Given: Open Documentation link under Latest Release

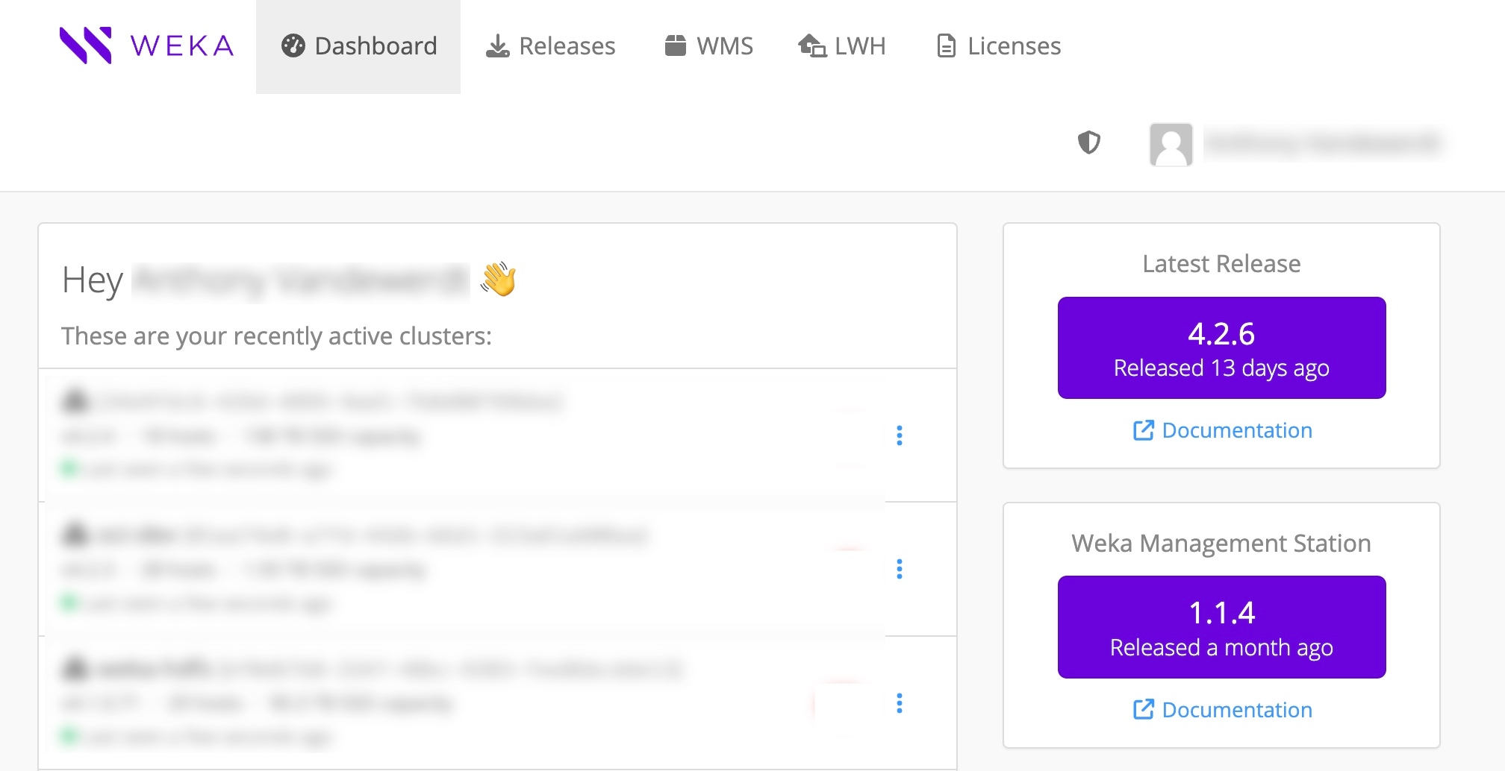Looking at the screenshot, I should click(1222, 430).
